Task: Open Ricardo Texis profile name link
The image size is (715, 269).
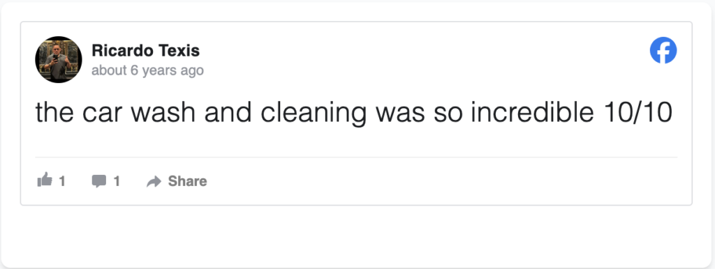Action: pyautogui.click(x=145, y=50)
